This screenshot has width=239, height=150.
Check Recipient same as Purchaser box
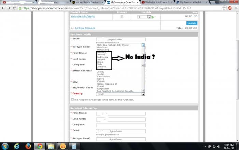(72, 99)
